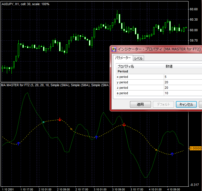Click the '1 10 2001' time axis label
The width and height of the screenshot is (202, 191).
[x=8, y=190]
